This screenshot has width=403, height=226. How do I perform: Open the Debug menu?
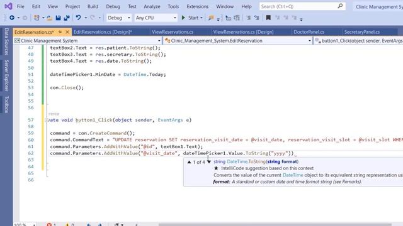pyautogui.click(x=113, y=6)
